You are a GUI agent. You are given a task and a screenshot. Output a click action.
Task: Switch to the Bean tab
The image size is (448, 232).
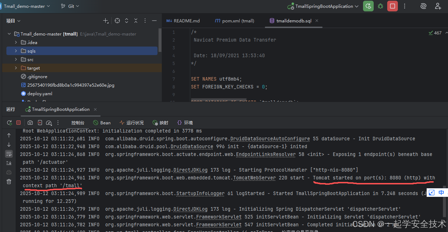coord(102,123)
